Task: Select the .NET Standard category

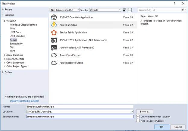Action: point(17,36)
